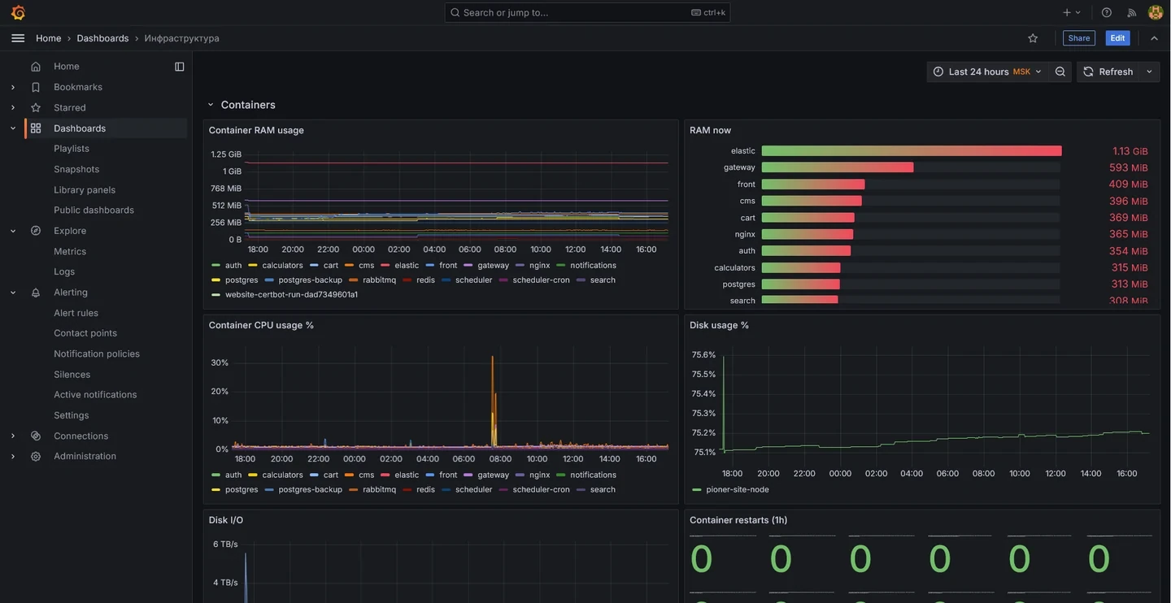Open Playlists in the sidebar

(72, 149)
